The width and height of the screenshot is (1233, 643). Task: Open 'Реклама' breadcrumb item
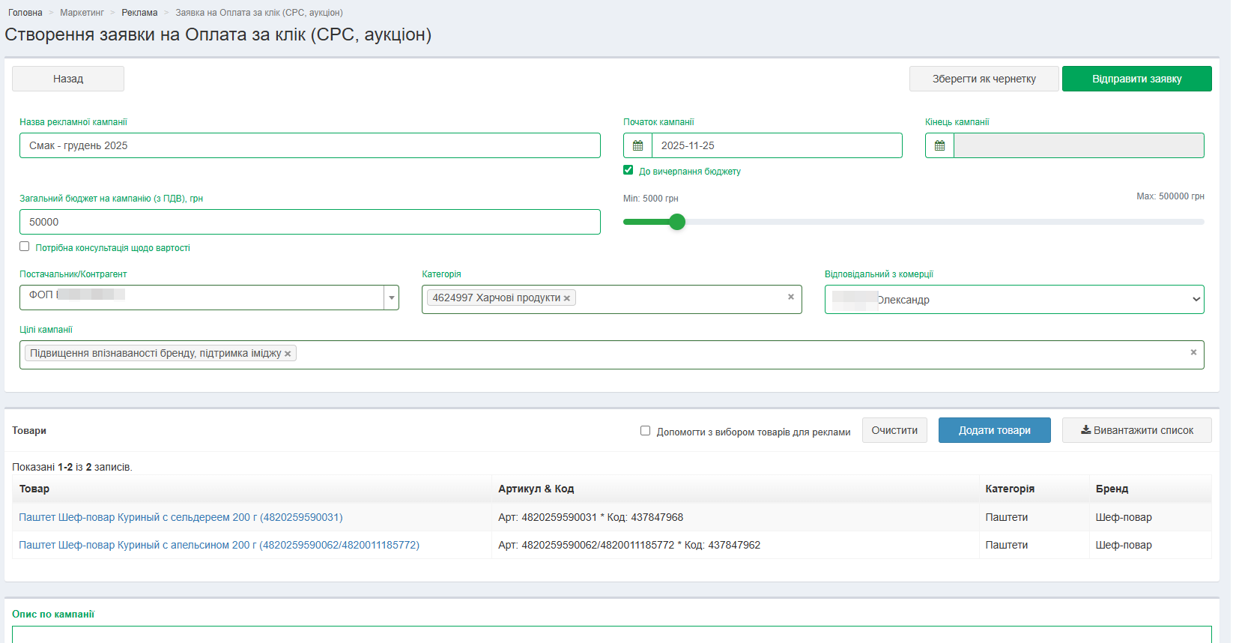coord(139,13)
